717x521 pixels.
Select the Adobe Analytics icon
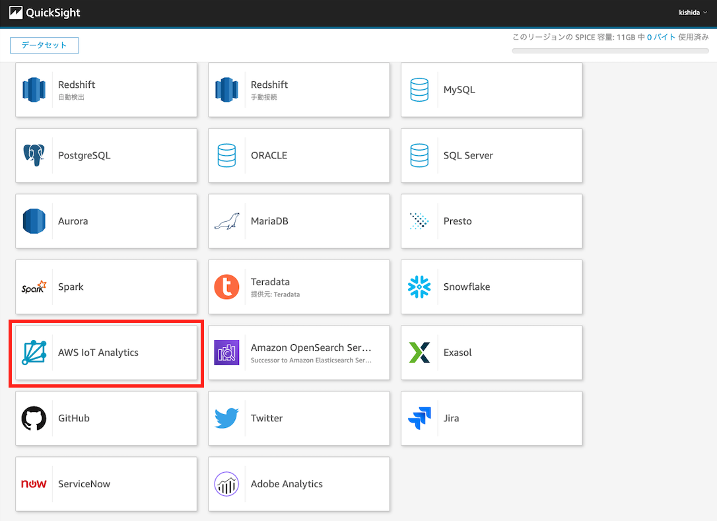tap(227, 484)
